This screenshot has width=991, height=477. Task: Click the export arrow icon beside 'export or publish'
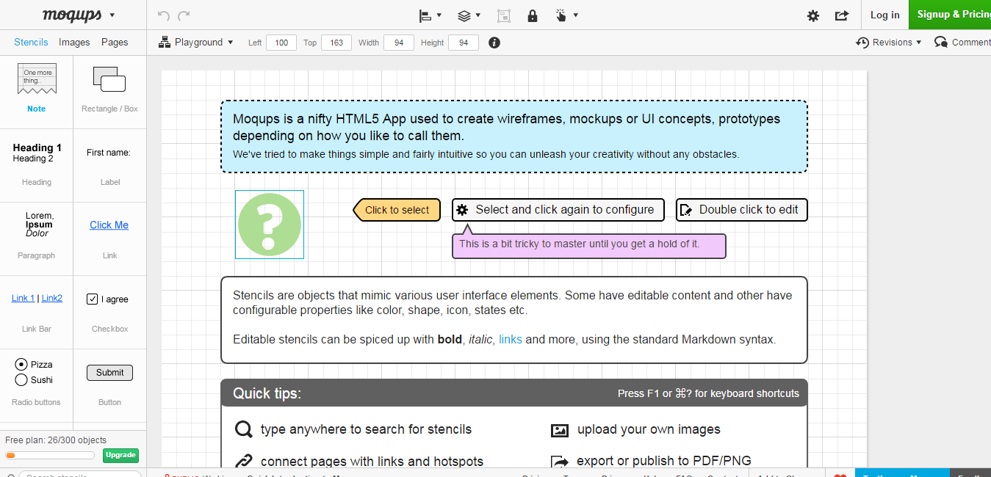tap(560, 462)
